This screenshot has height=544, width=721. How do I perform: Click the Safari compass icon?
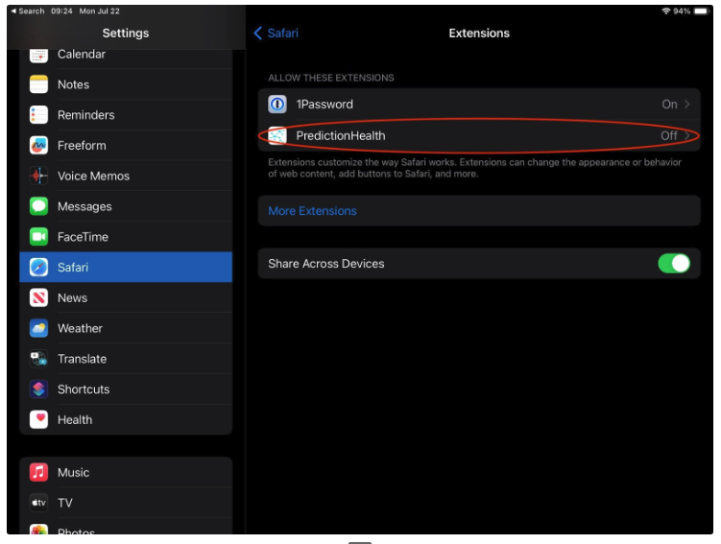pyautogui.click(x=38, y=268)
